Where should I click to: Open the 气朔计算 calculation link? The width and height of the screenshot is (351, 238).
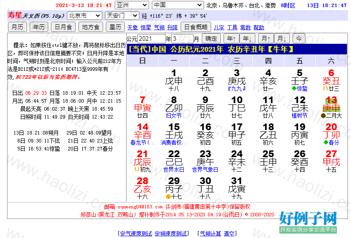pos(210,234)
